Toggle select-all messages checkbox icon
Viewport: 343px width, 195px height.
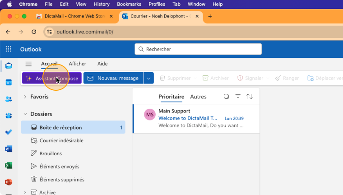pyautogui.click(x=226, y=96)
